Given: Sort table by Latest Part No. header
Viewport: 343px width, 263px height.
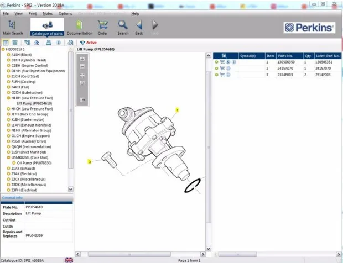Looking at the screenshot, I should (x=328, y=56).
